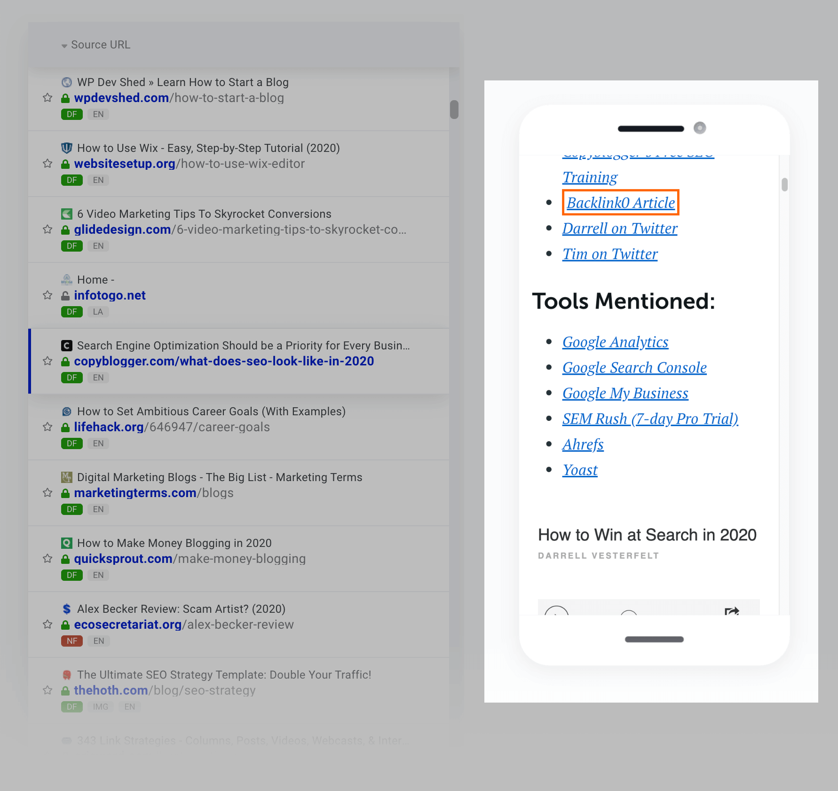The image size is (838, 791).
Task: Click the Home - infotogo favicon
Action: coord(67,280)
